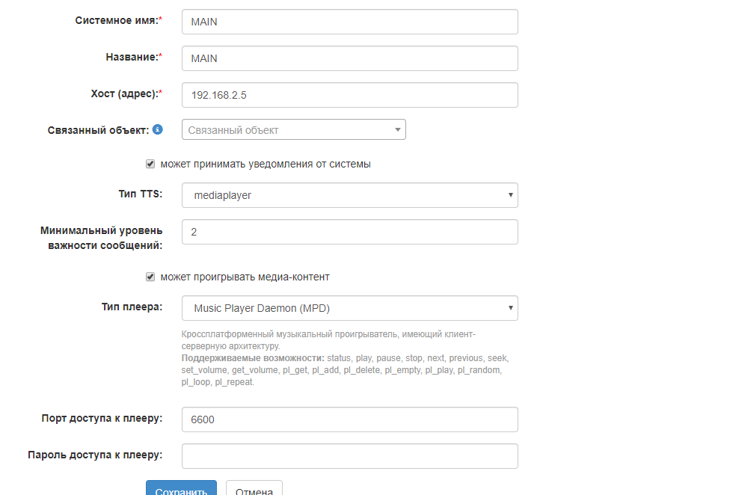Focus the Хост (адрес) field with 192.168.2.5
The width and height of the screenshot is (730, 495).
349,95
